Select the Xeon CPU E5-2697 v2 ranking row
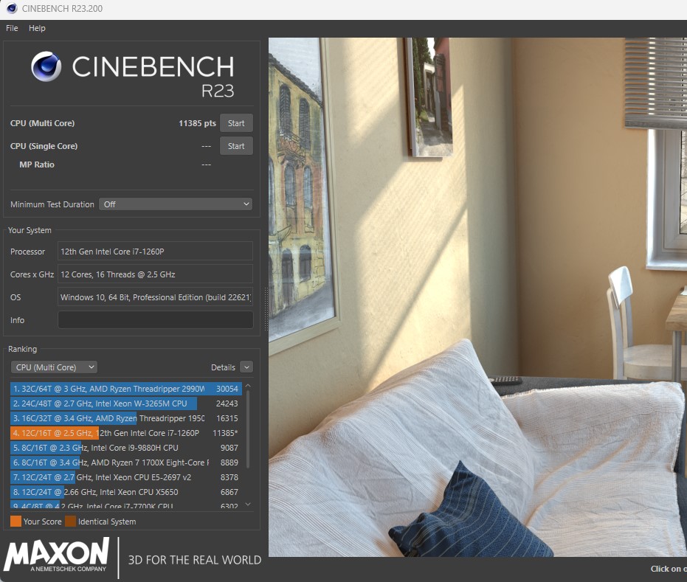The height and width of the screenshot is (582, 687). pos(125,477)
